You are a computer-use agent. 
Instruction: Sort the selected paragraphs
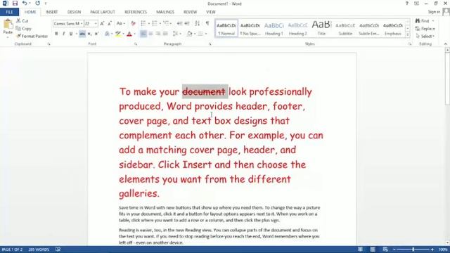click(x=197, y=23)
